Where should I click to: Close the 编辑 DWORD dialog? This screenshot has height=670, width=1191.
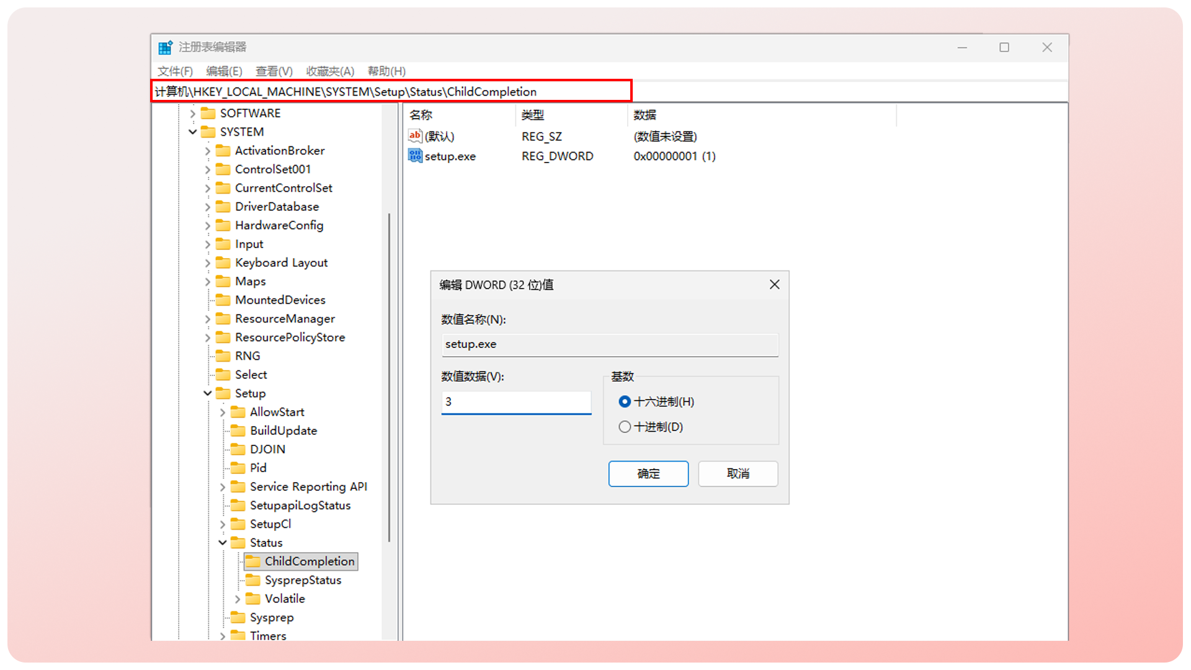pos(775,284)
